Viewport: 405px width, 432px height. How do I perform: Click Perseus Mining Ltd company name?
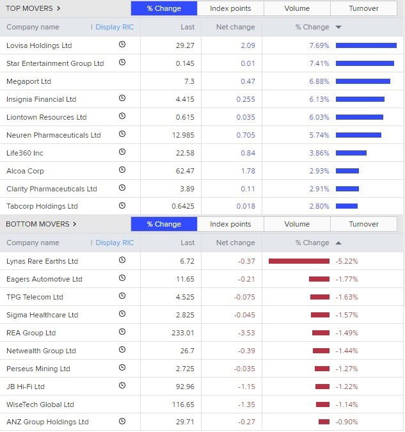click(x=38, y=369)
